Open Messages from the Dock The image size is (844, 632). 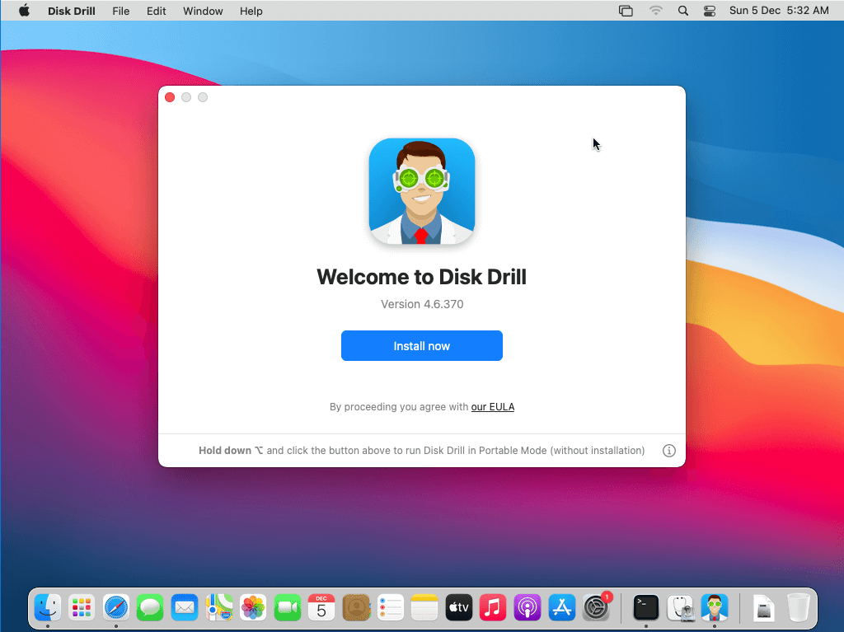(150, 608)
